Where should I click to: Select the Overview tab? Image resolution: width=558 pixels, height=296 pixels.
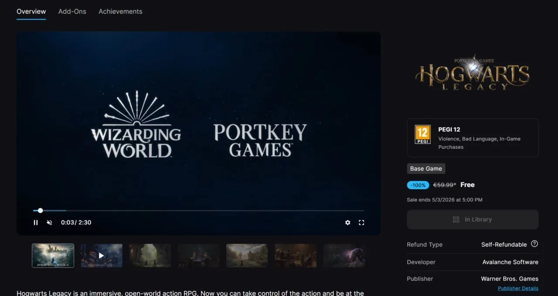pyautogui.click(x=31, y=12)
